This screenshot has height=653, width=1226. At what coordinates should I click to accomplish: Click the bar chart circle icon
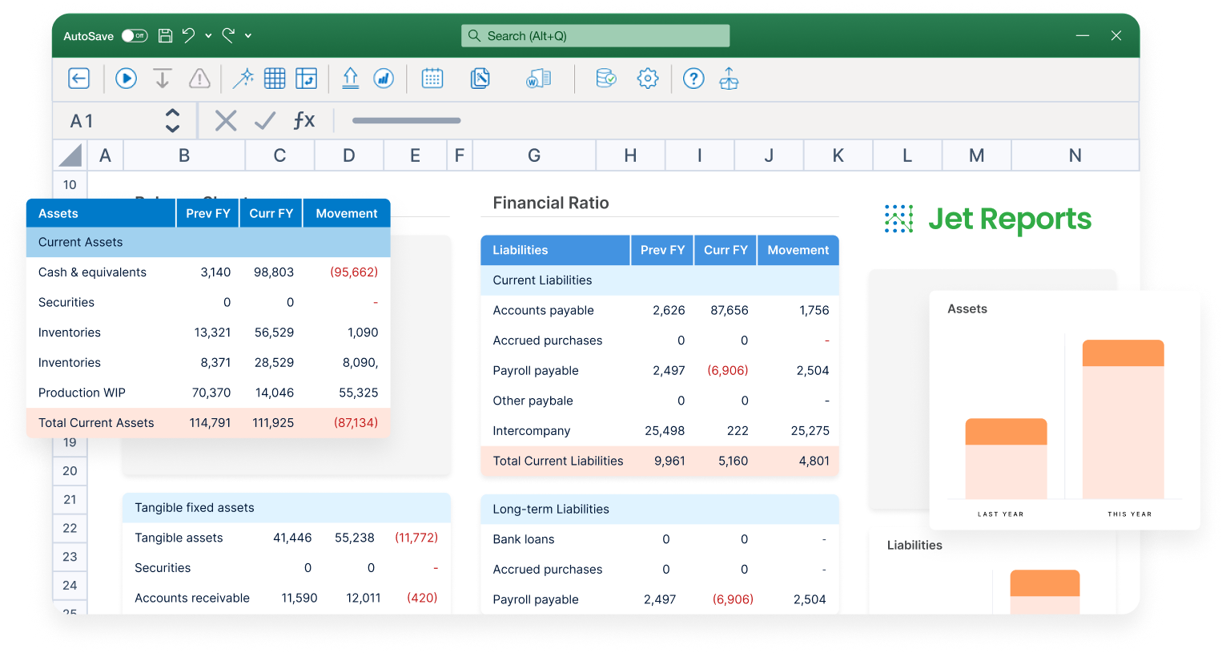pyautogui.click(x=384, y=79)
